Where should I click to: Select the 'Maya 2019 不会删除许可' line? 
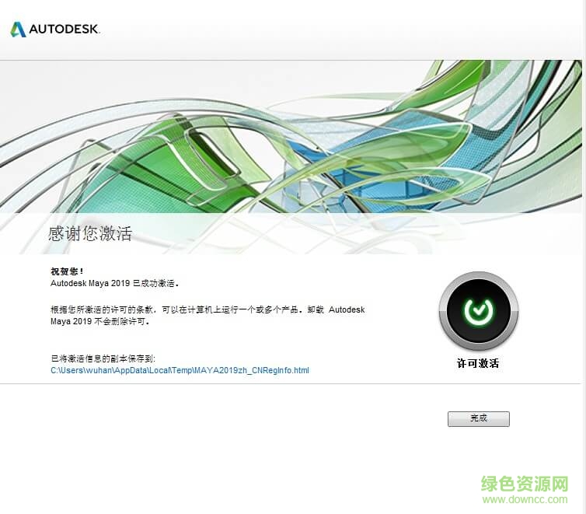[100, 321]
